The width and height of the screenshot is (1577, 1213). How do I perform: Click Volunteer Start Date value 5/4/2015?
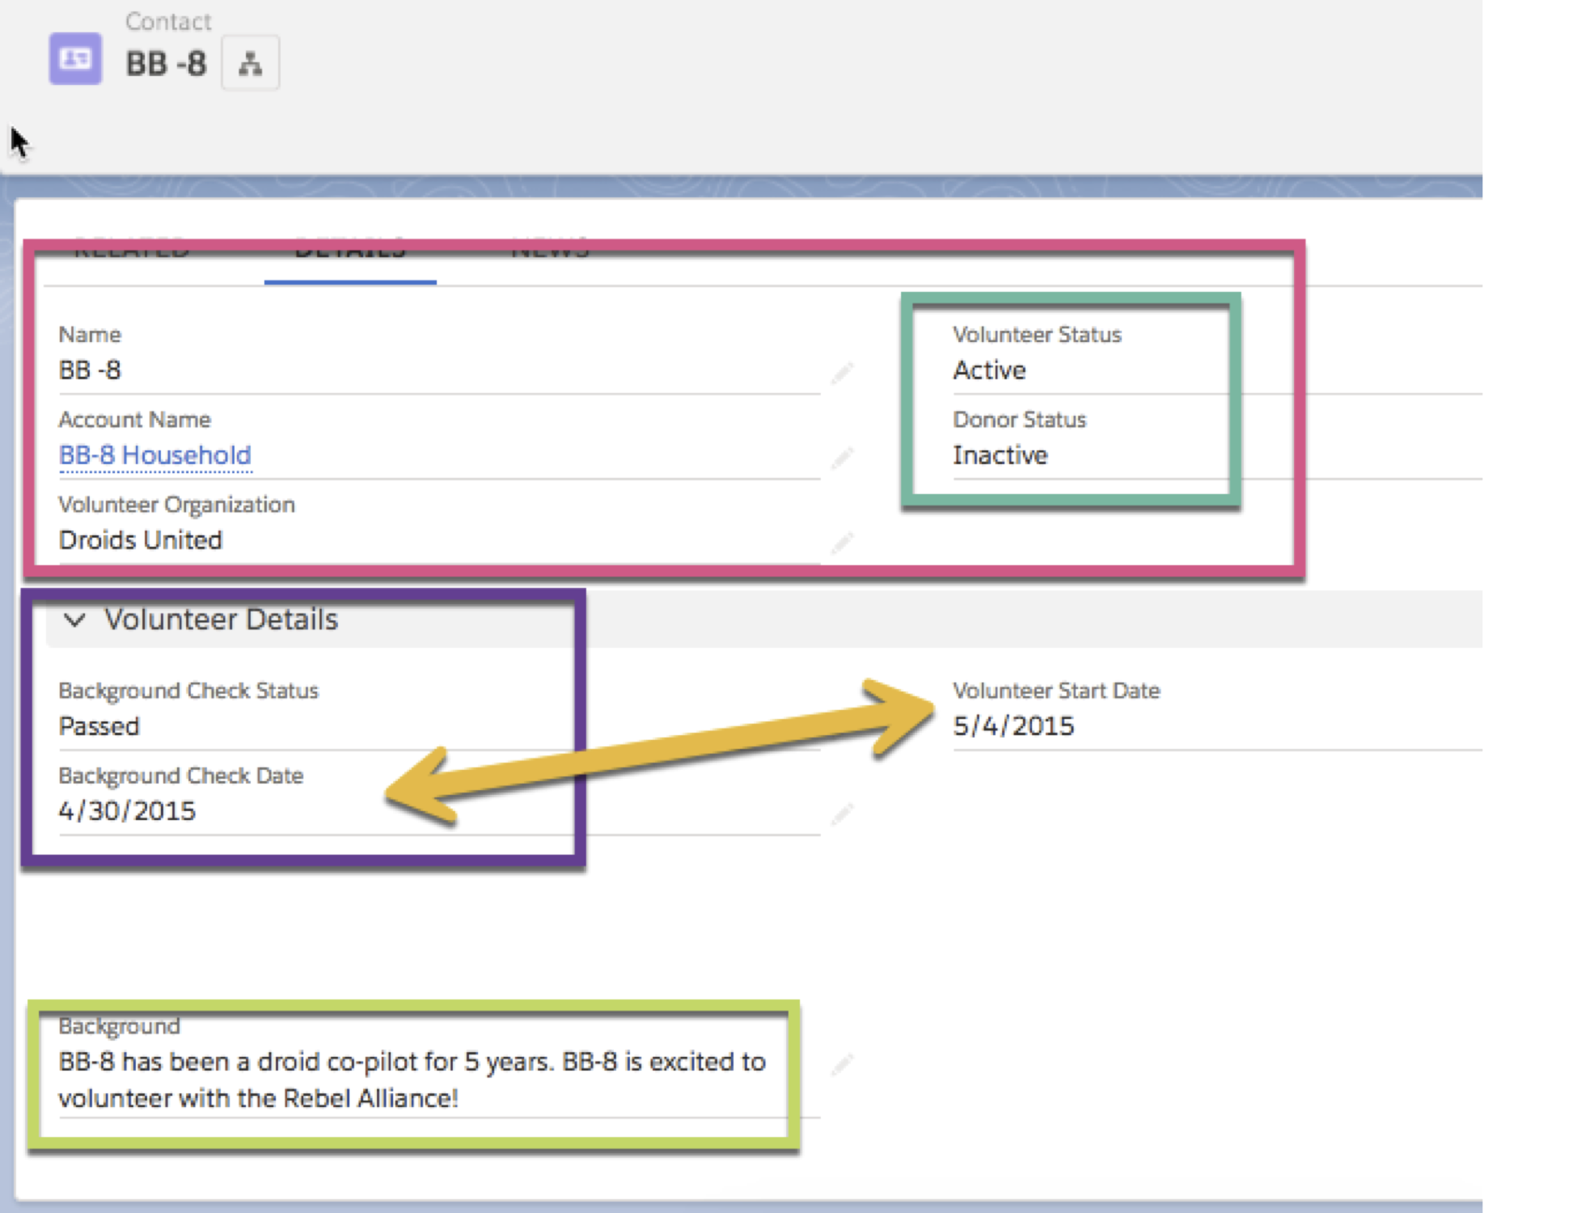click(1013, 726)
